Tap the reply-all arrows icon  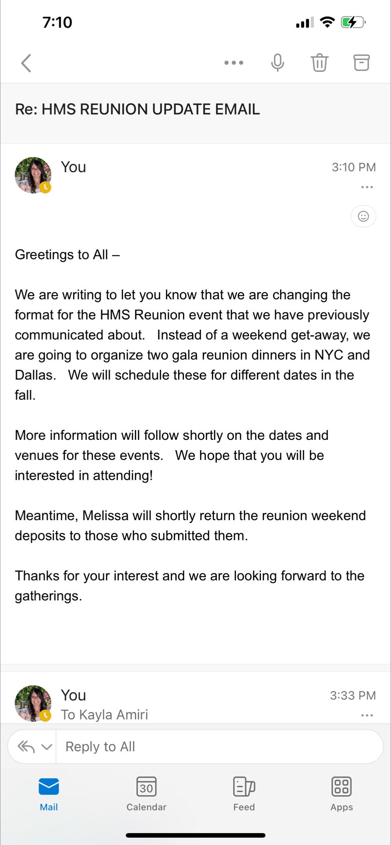(26, 747)
